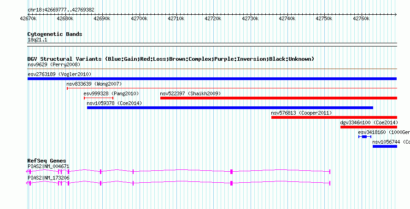This screenshot has width=410, height=209.
Task: Select the nsv1056744 blue gain bar
Action: click(385, 146)
